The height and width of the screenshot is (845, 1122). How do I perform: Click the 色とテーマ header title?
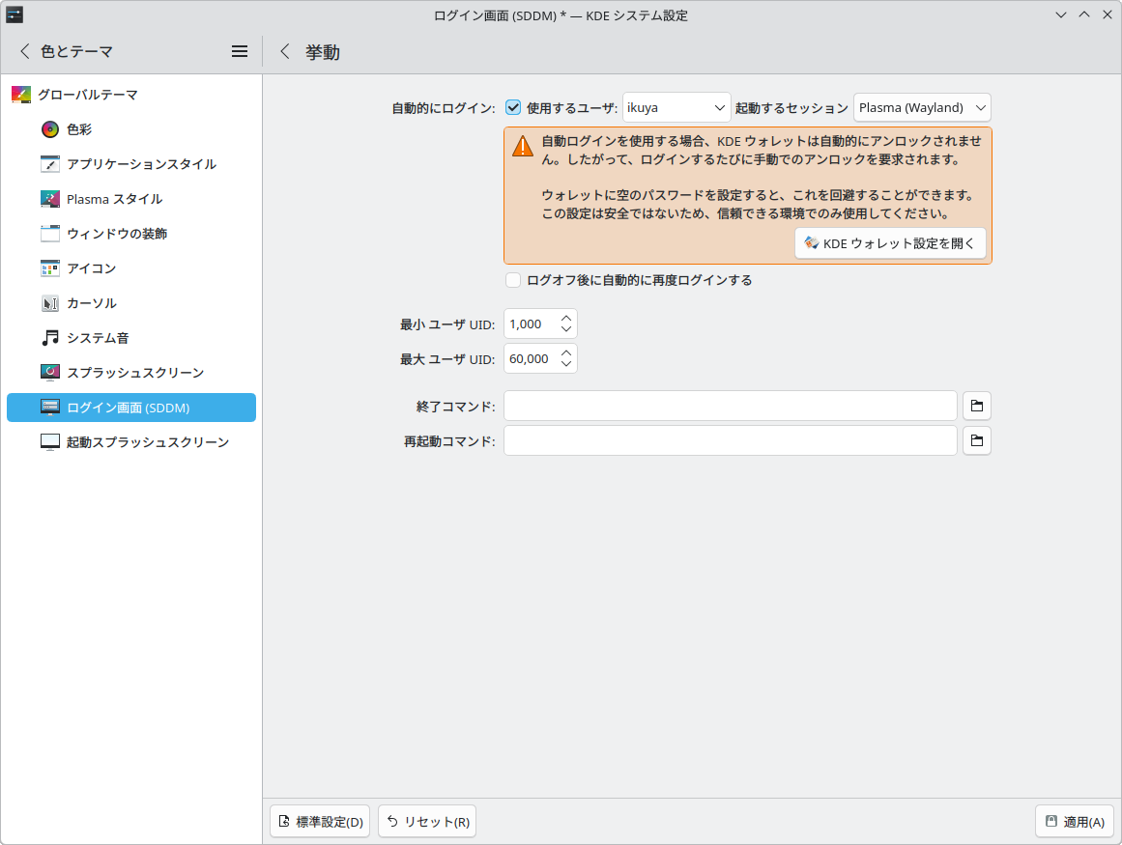pos(77,51)
